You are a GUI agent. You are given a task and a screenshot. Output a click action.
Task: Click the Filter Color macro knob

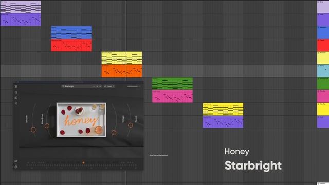pyautogui.click(x=47, y=126)
